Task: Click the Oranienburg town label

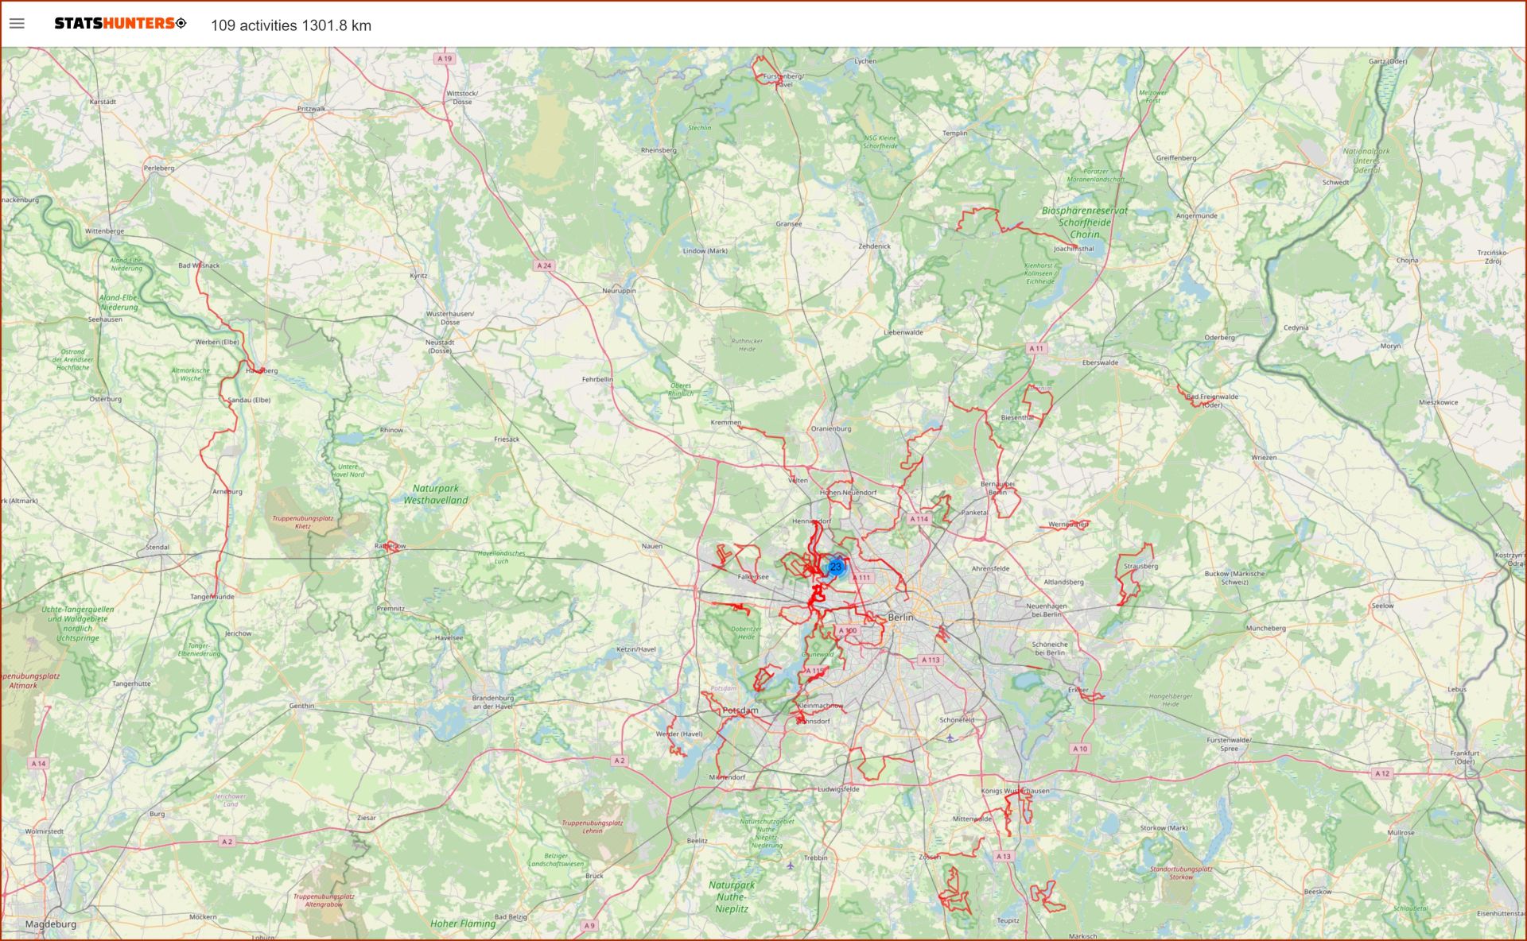Action: point(831,428)
